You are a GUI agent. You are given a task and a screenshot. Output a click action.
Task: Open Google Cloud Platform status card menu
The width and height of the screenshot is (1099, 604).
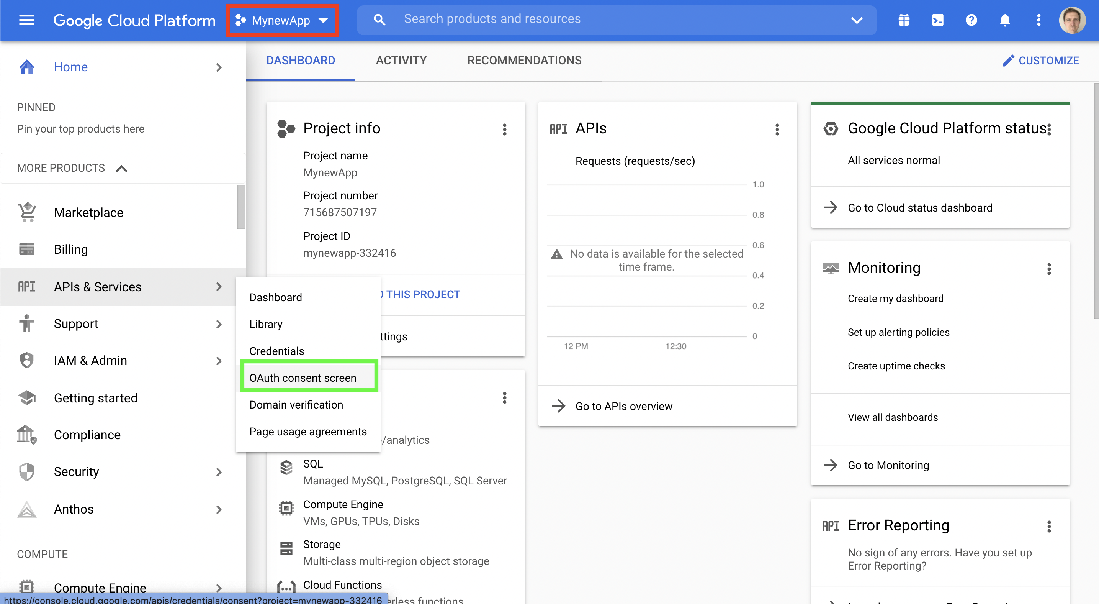coord(1049,129)
